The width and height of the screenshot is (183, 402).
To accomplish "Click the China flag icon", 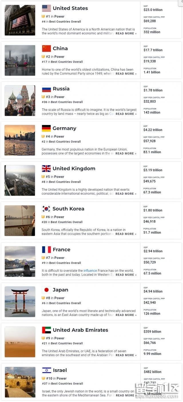I will pos(46,48).
